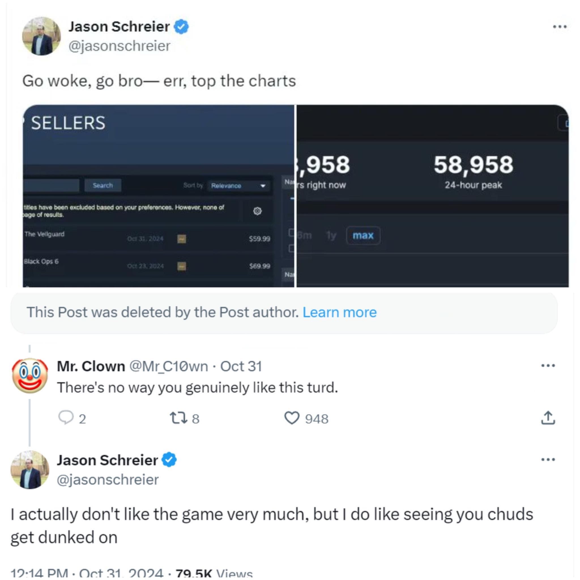The height and width of the screenshot is (580, 580).
Task: Click the Search button in the sellers list
Action: click(x=103, y=185)
